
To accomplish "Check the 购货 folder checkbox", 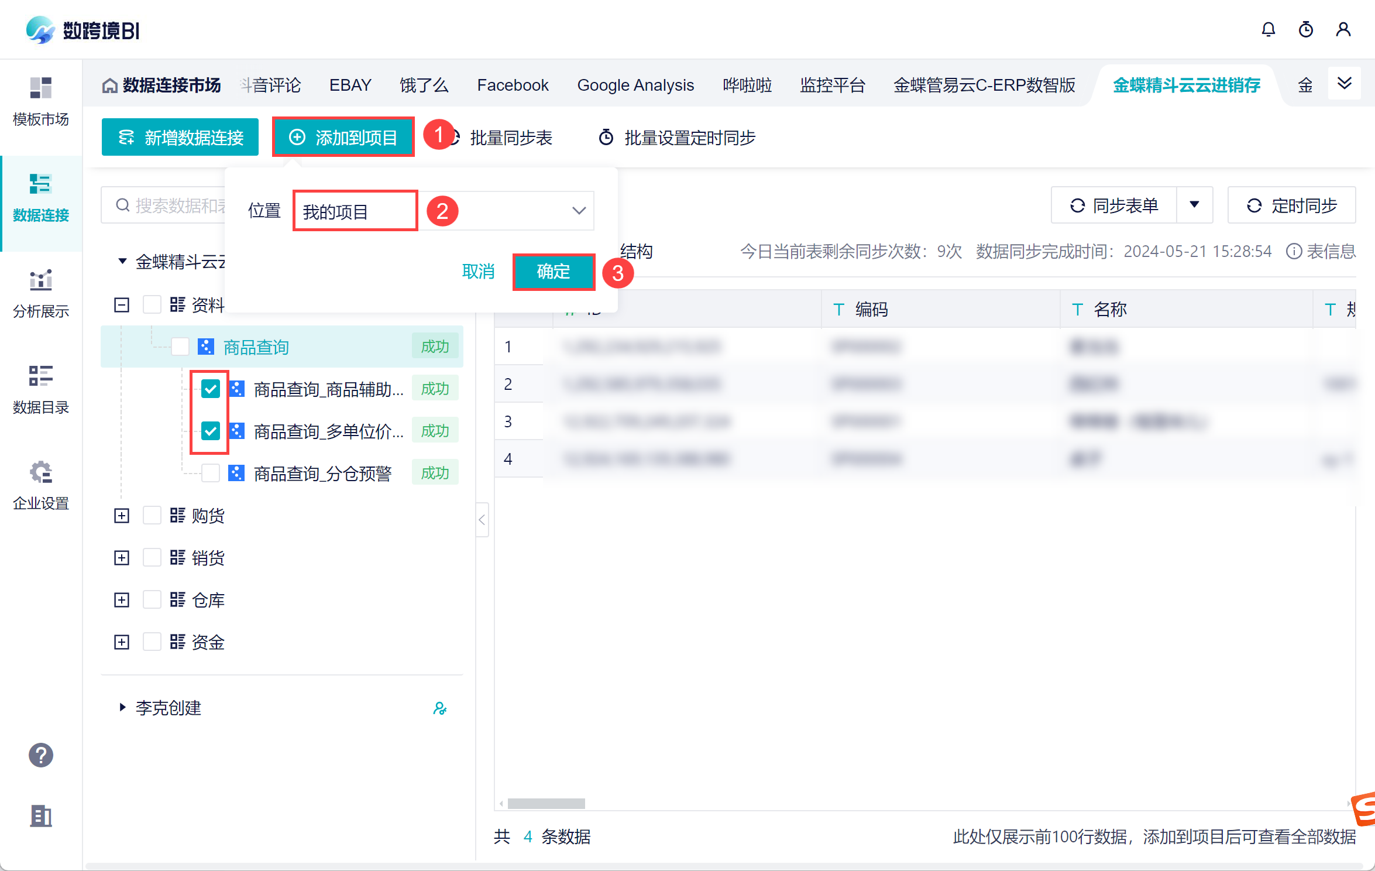I will [152, 516].
